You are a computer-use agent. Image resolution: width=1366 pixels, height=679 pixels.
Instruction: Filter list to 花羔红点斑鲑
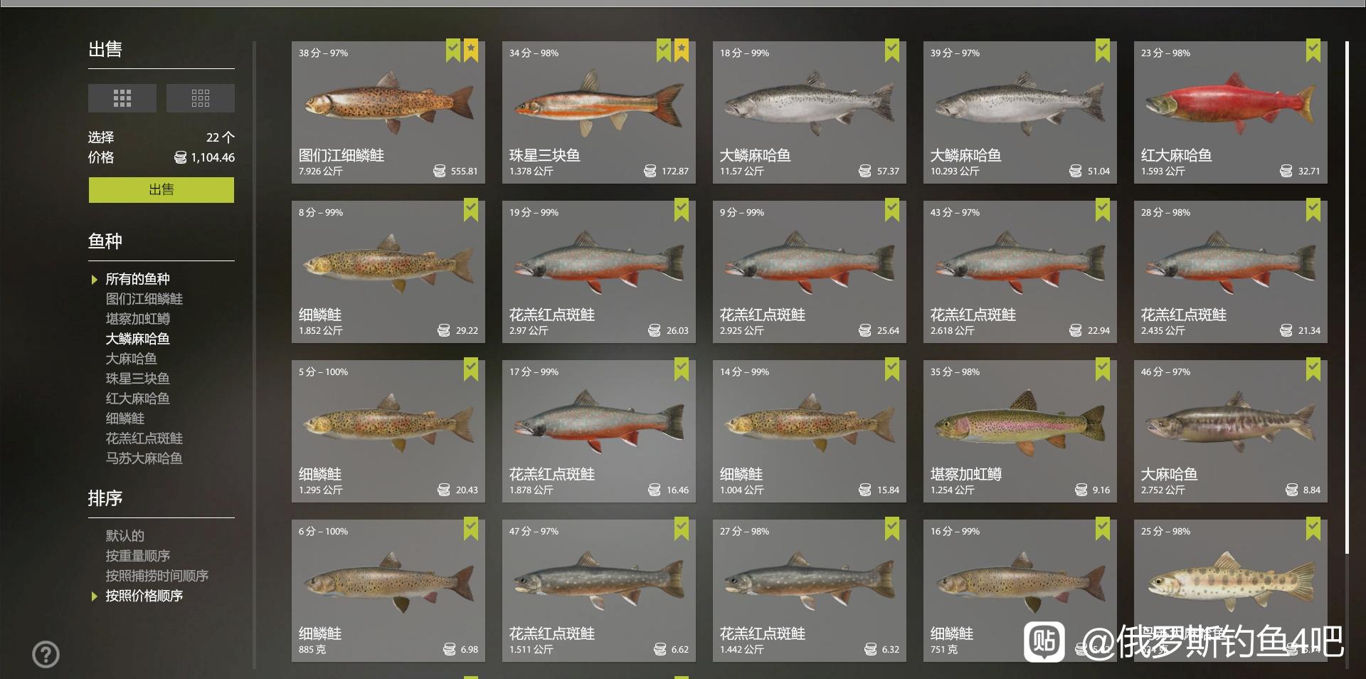coord(144,438)
